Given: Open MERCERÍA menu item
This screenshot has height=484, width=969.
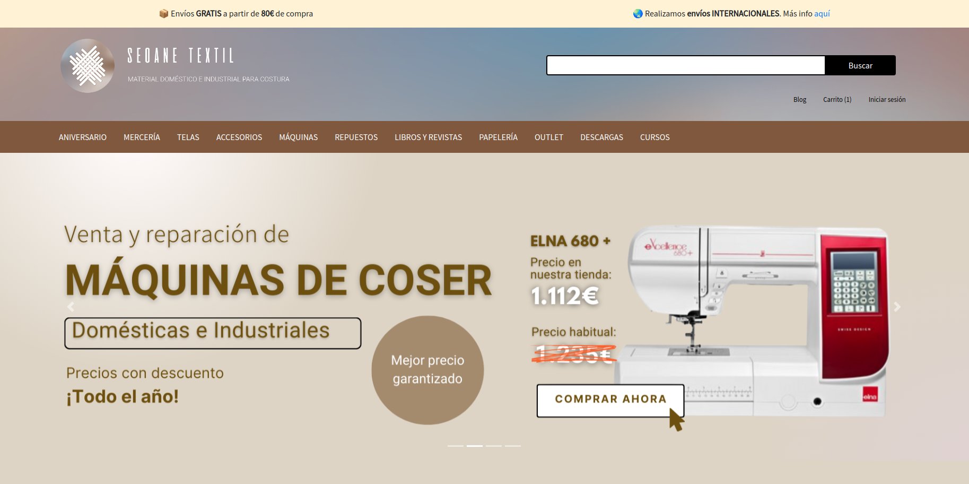Looking at the screenshot, I should pyautogui.click(x=142, y=137).
